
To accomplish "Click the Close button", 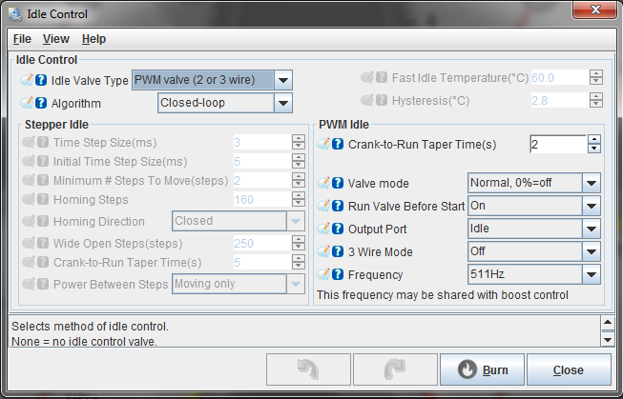I will pyautogui.click(x=569, y=369).
